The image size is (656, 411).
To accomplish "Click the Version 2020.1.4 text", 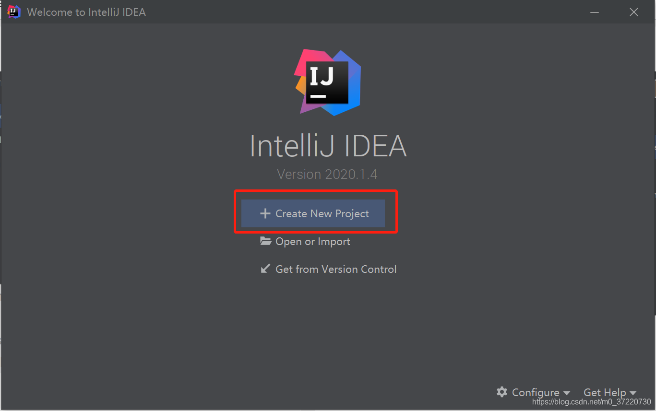I will coord(327,174).
